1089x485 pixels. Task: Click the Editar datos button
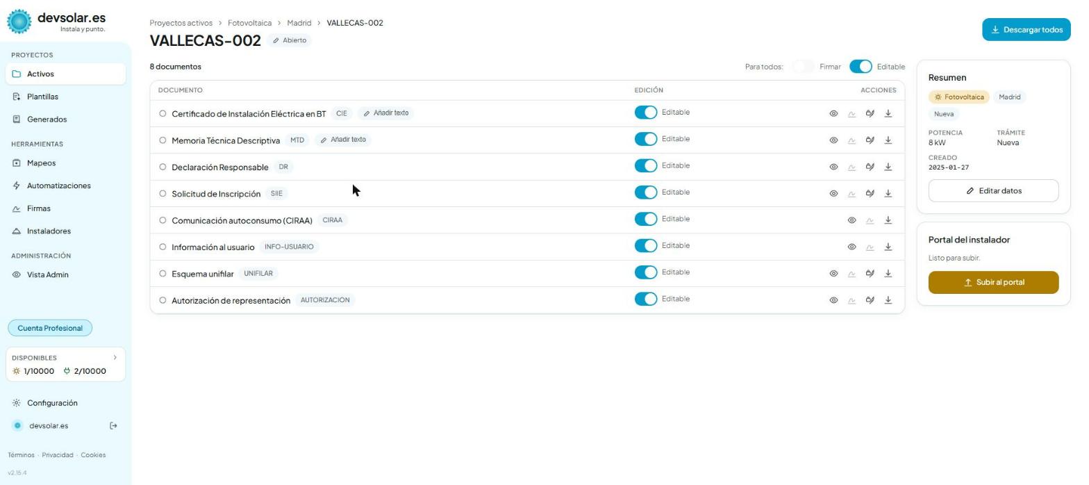(993, 191)
